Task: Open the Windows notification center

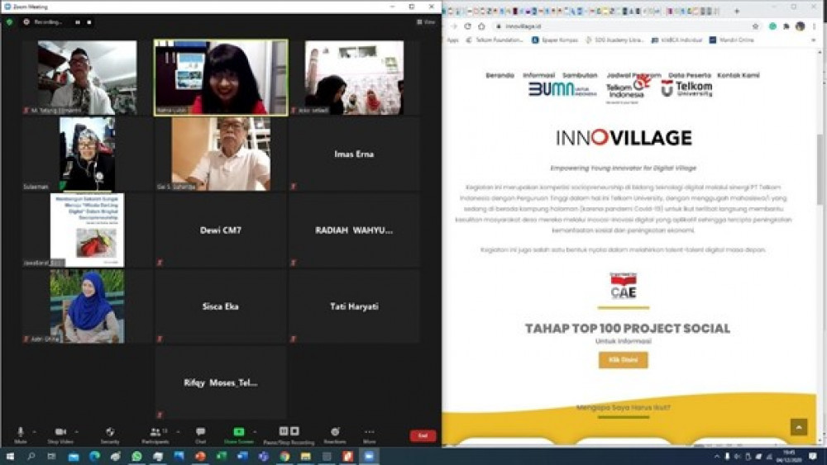Action: coord(813,456)
